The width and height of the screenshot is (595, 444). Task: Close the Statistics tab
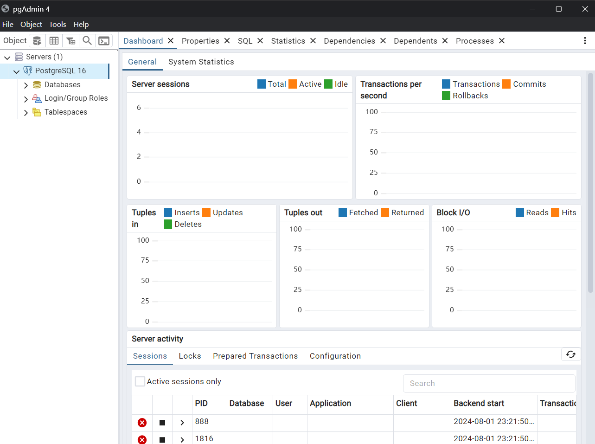313,41
